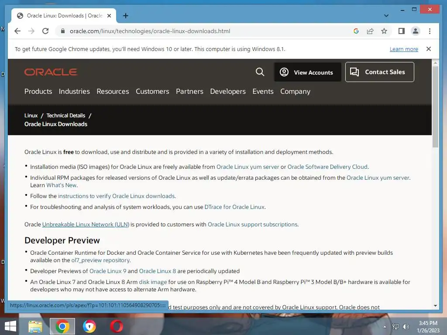Open Oracle Linux support subscriptions link
Screen dimensions: 447x335
click(253, 225)
